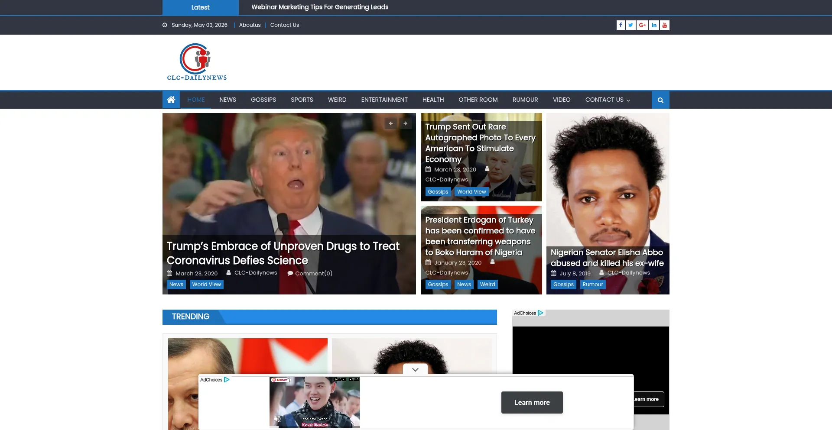Open President Erdogan of Turkey article title
Screen dimensions: 832x430
coord(480,236)
